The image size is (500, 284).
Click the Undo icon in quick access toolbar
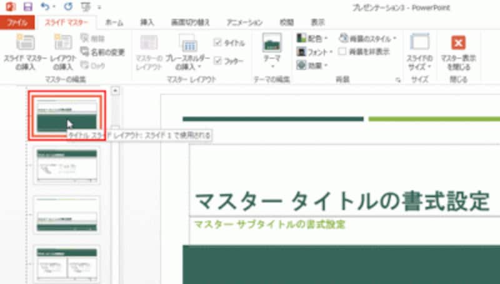pyautogui.click(x=45, y=6)
